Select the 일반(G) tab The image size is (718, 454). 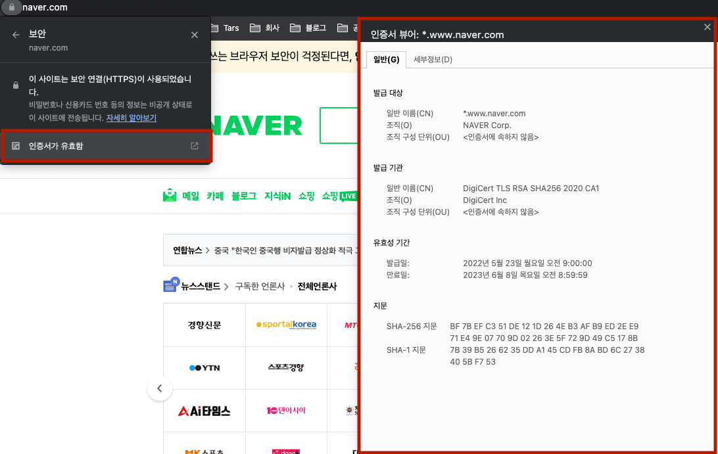[x=387, y=60]
